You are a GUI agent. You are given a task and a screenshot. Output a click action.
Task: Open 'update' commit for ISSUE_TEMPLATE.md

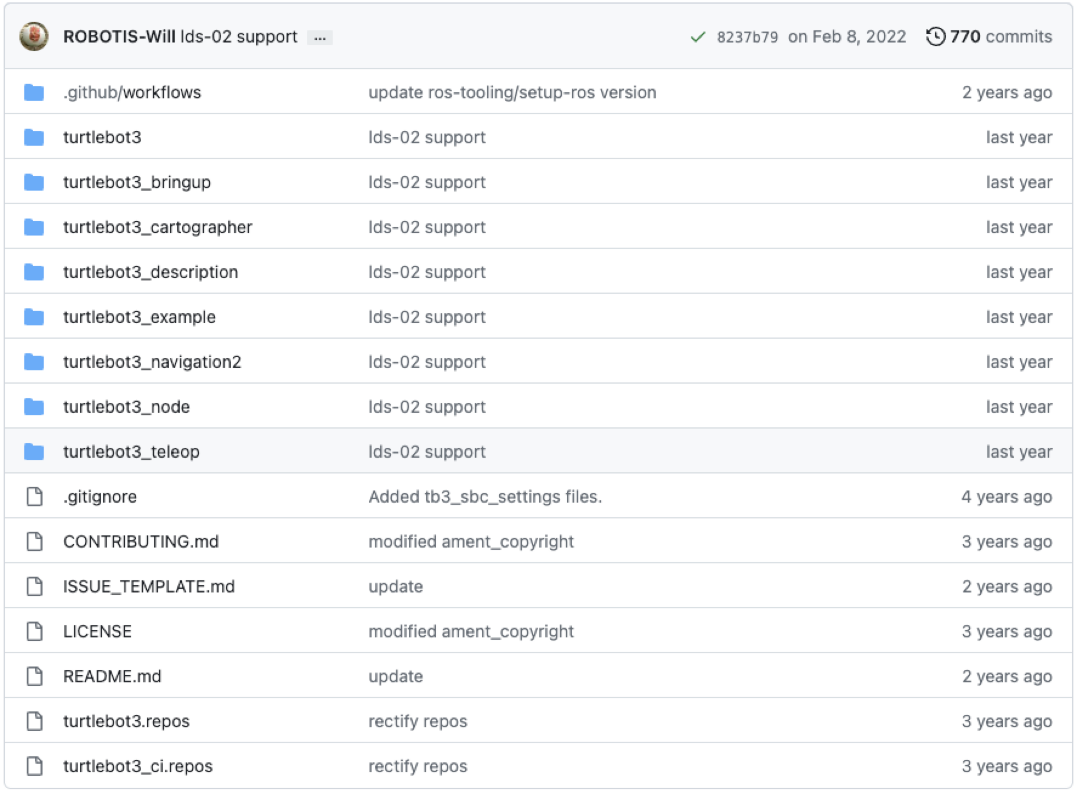pos(396,586)
